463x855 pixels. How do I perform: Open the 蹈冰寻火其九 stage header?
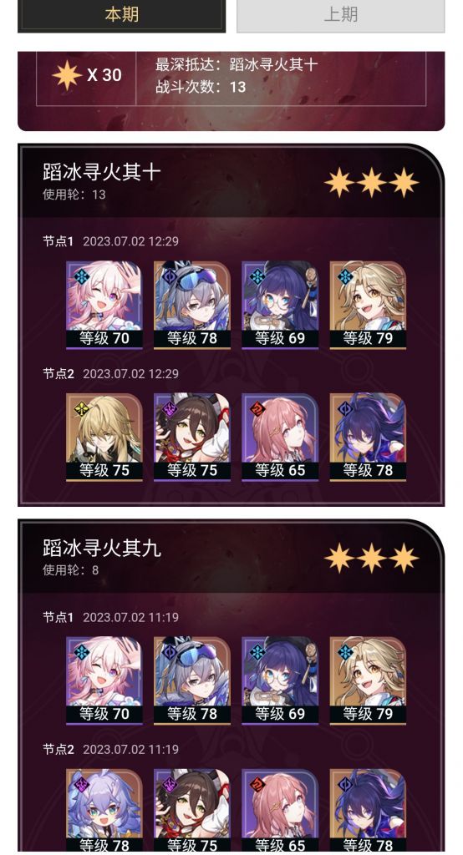click(x=230, y=557)
